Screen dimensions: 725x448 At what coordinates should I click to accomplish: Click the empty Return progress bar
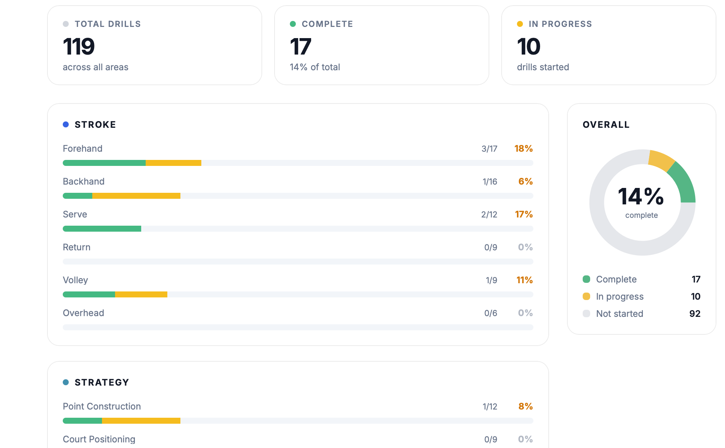pos(298,262)
